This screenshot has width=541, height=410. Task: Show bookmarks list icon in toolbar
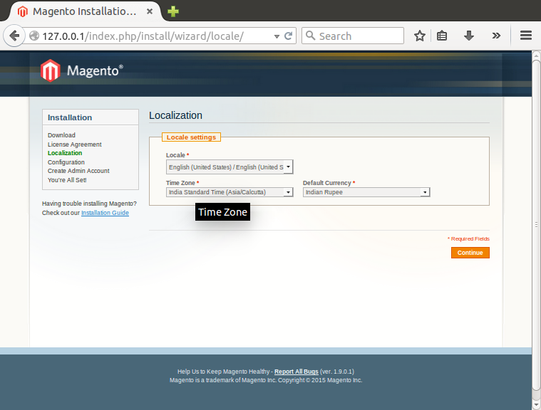pyautogui.click(x=442, y=36)
